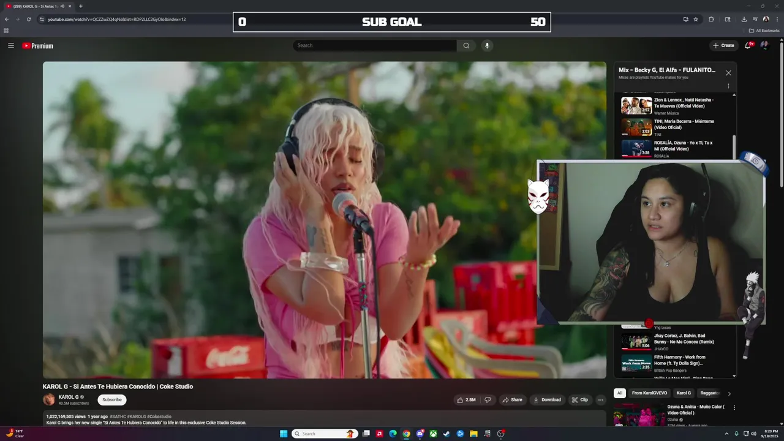Like the video with thumbs-up button
This screenshot has height=441, width=784.
[x=466, y=400]
